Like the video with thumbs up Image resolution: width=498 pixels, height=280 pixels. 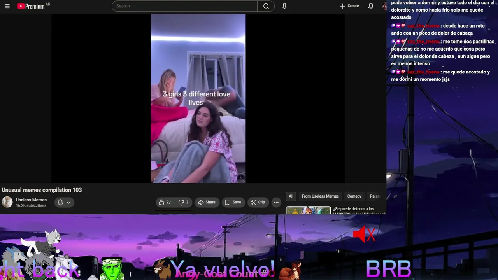point(165,202)
